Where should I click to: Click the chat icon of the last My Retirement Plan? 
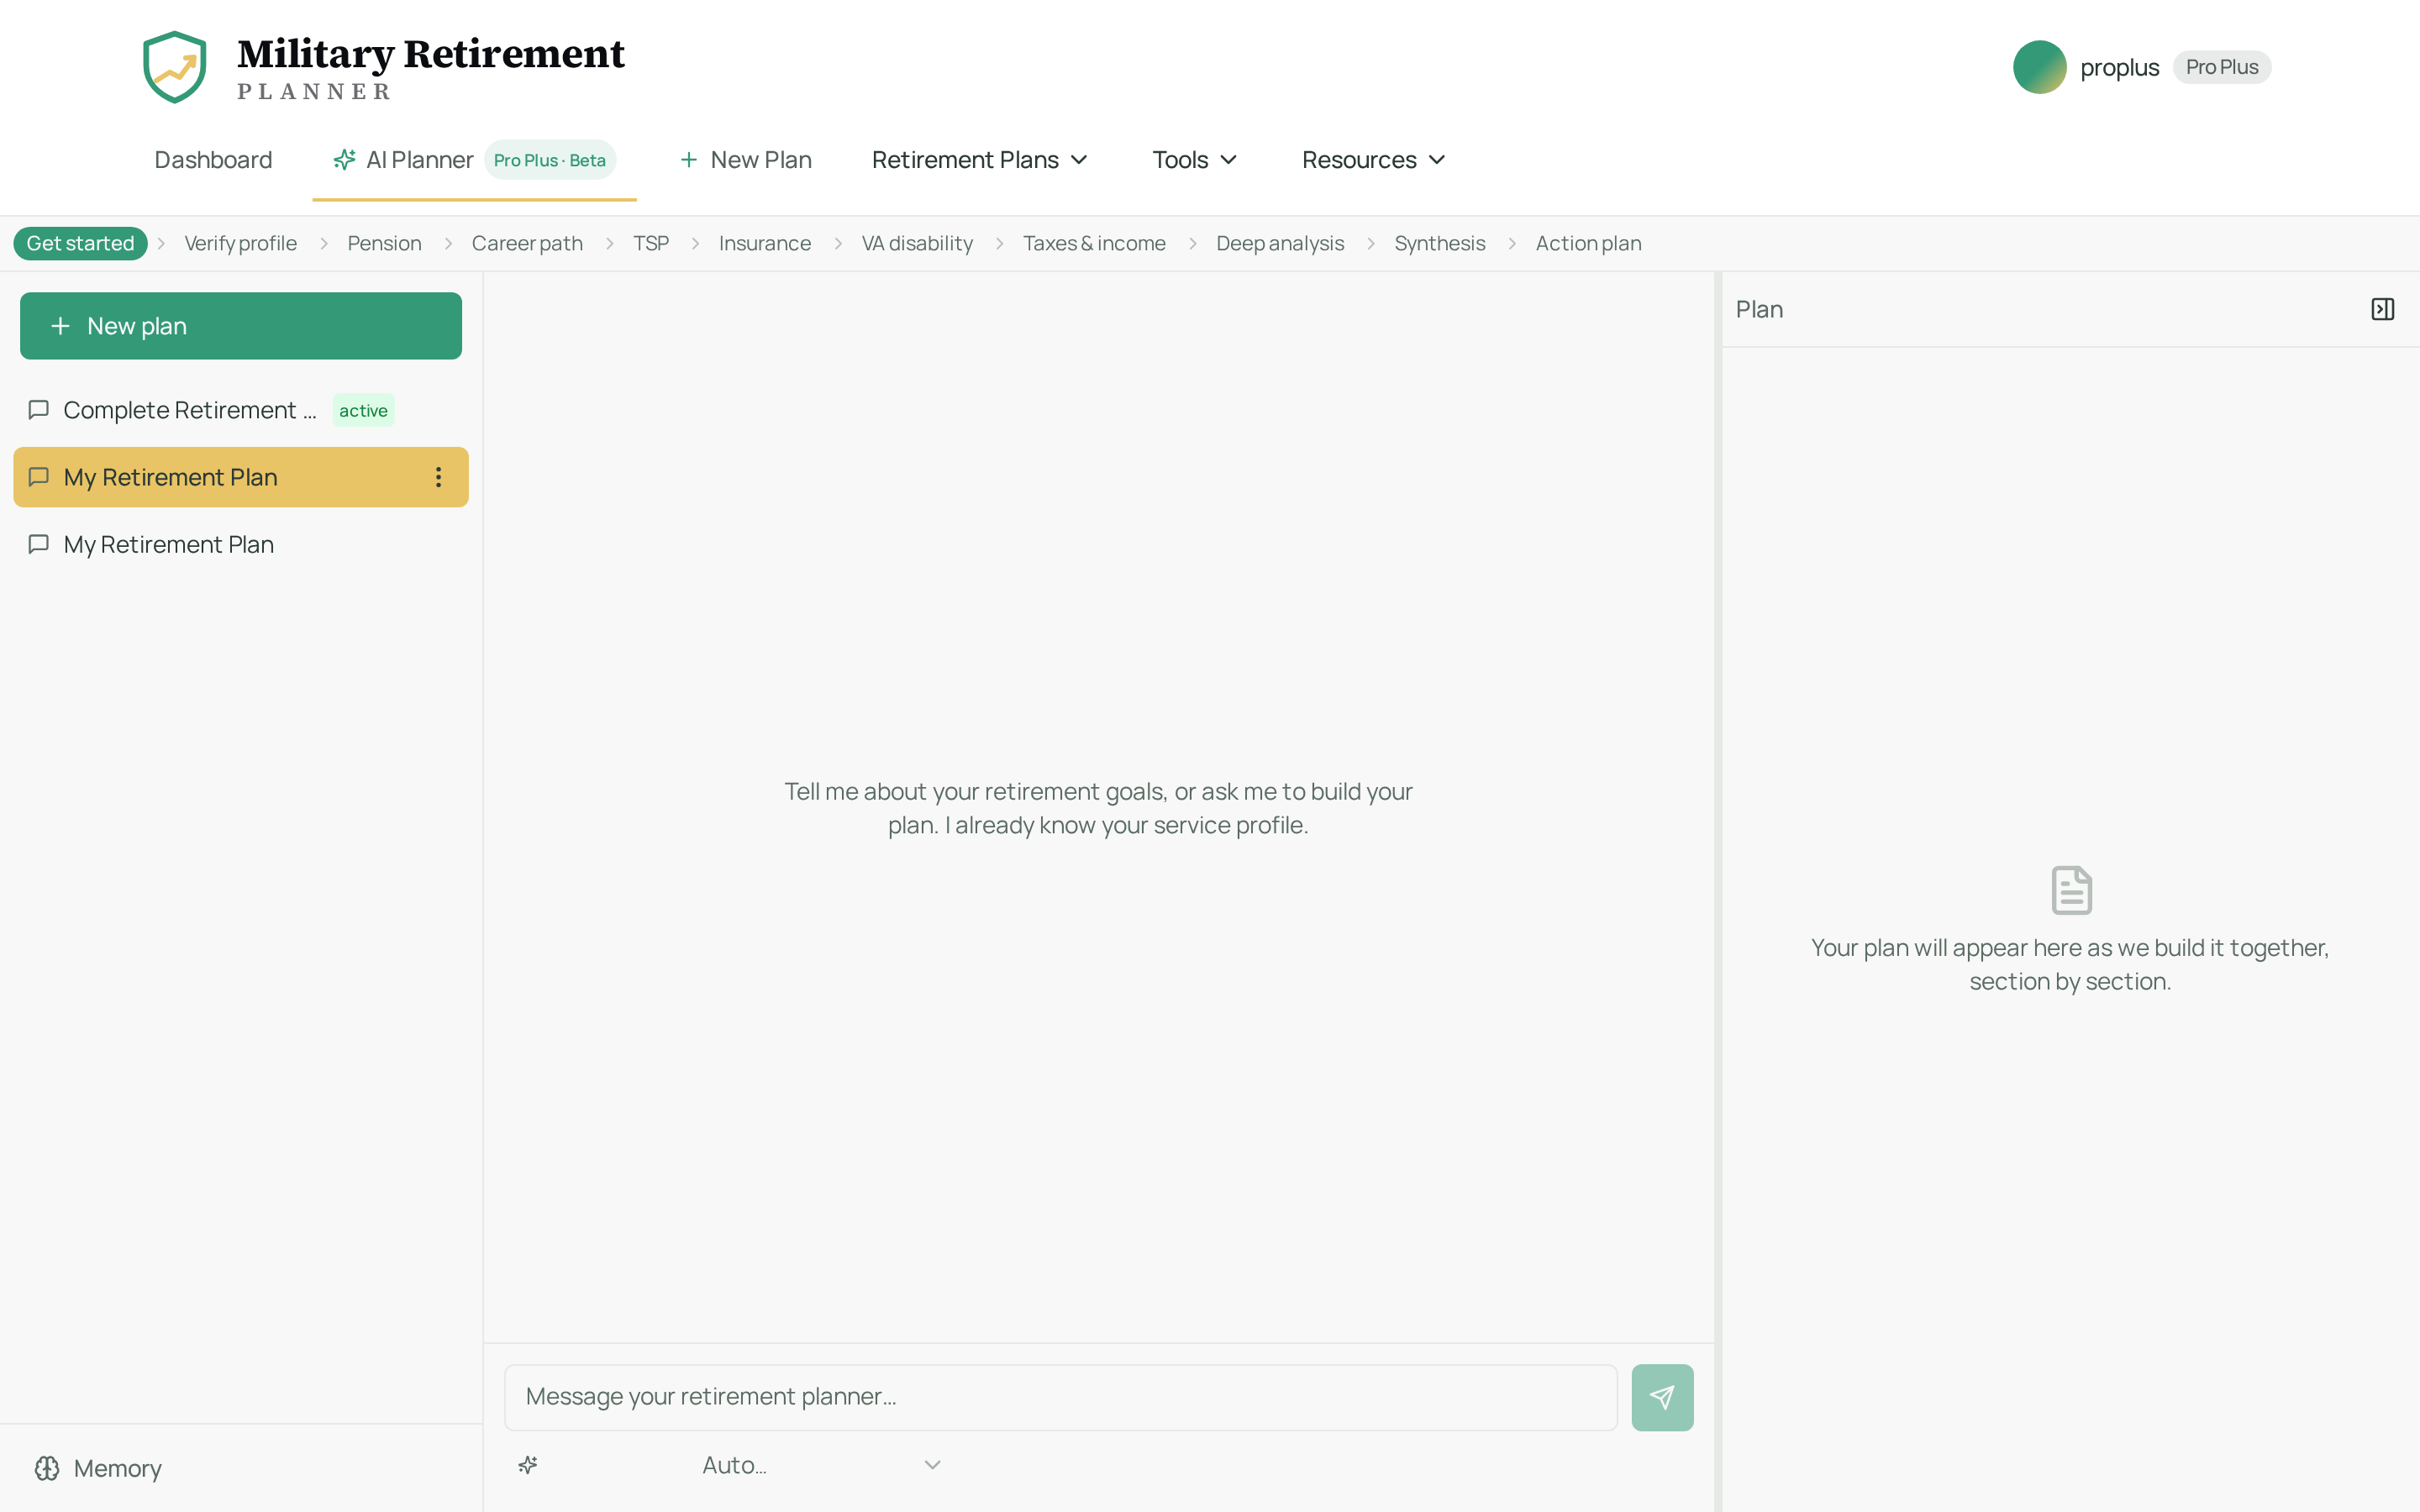tap(39, 544)
